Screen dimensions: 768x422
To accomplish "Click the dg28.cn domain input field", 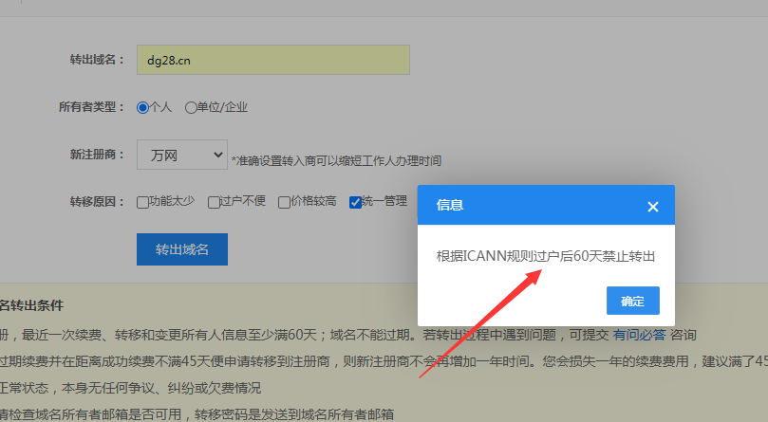I will pyautogui.click(x=272, y=60).
